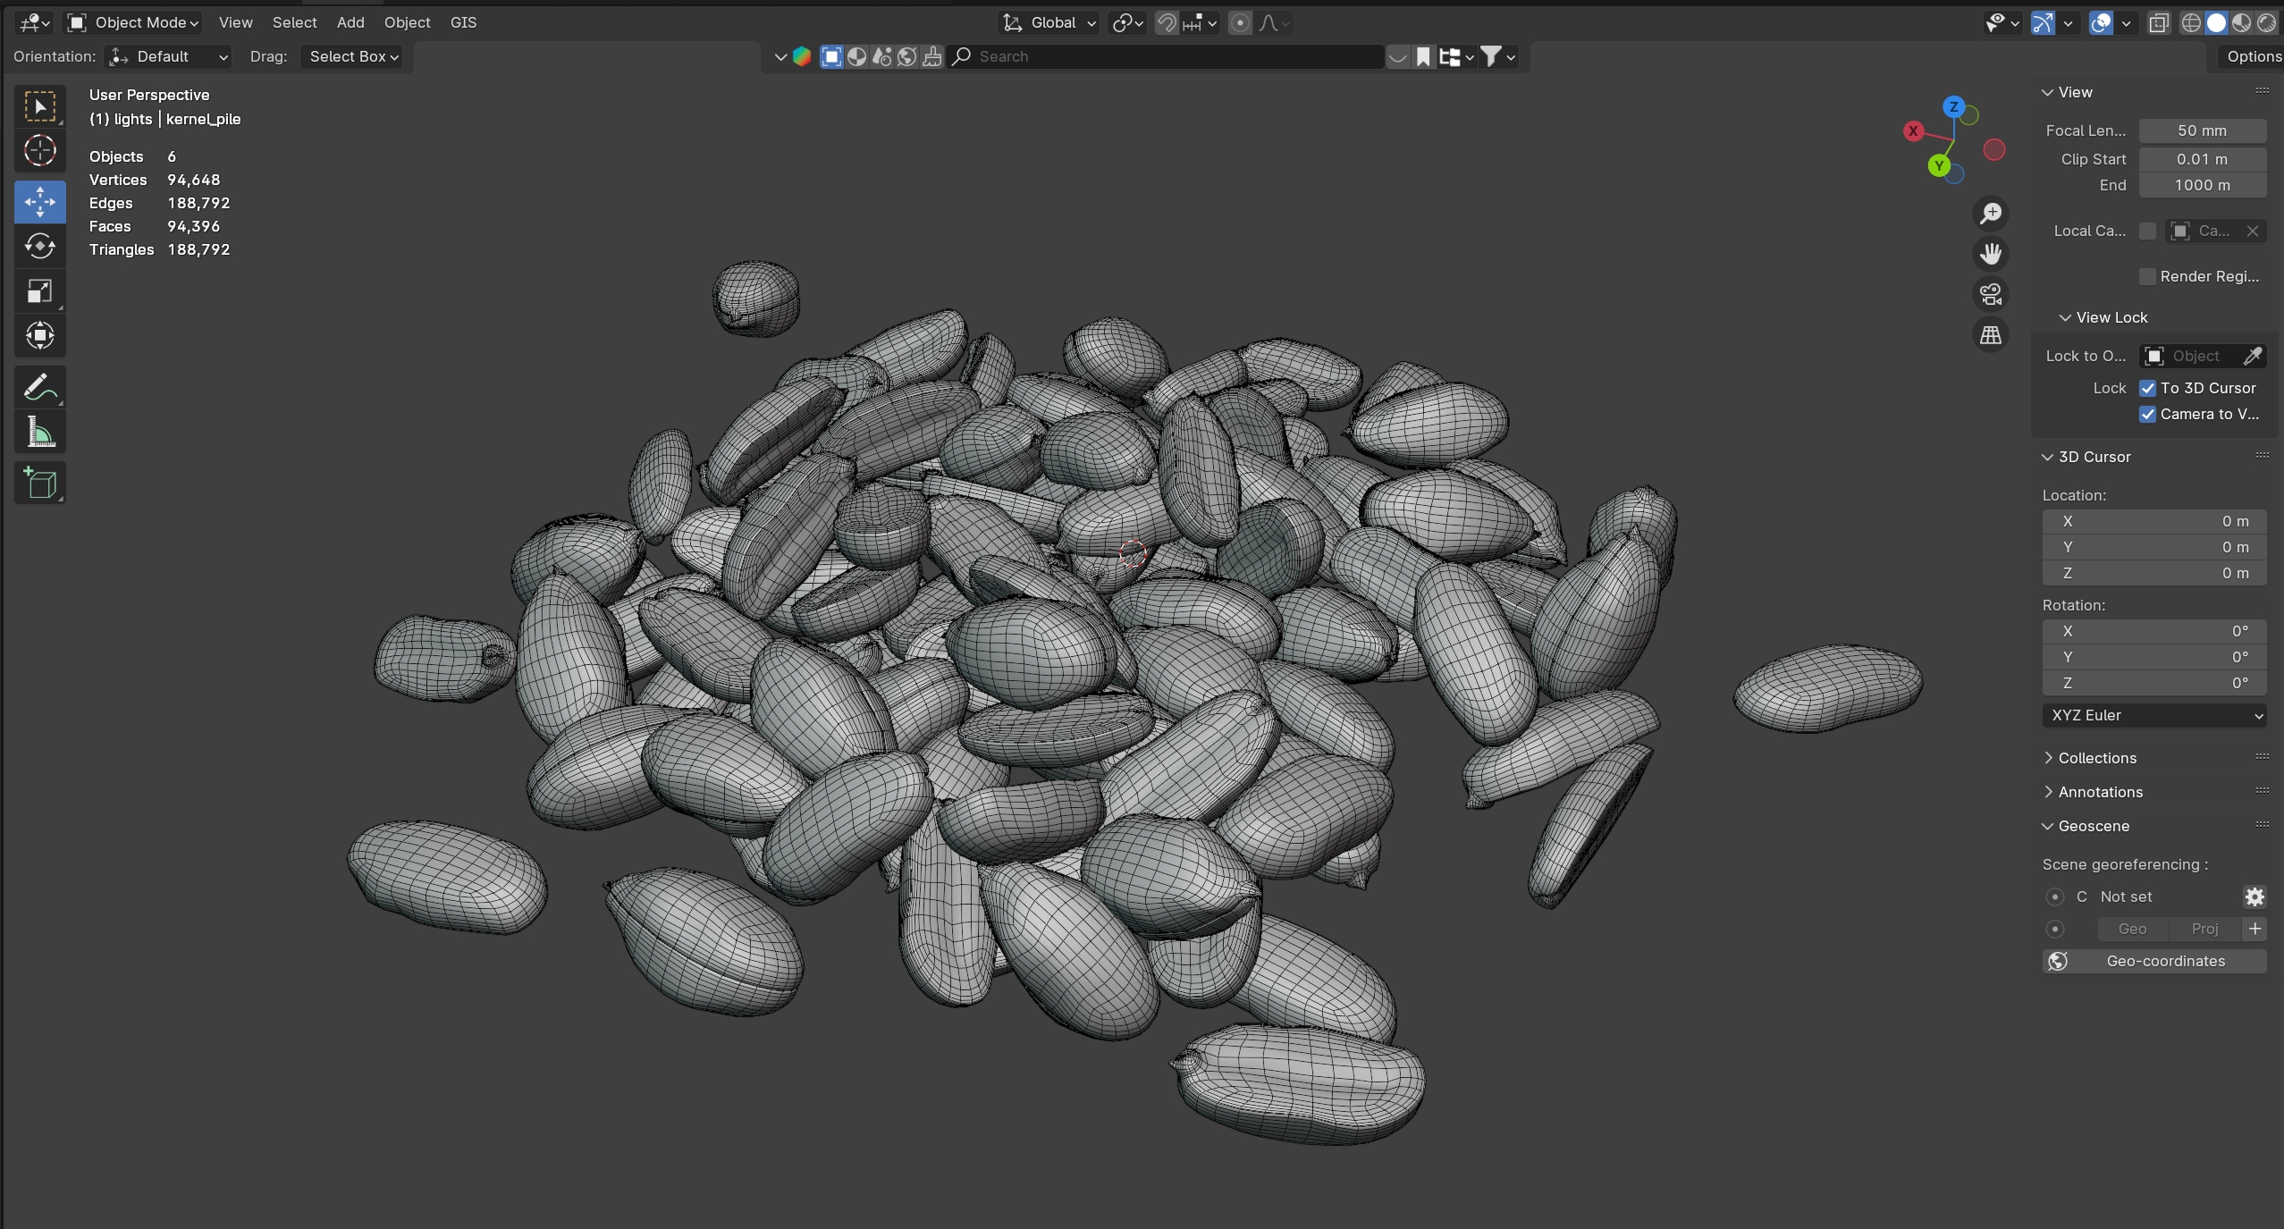Click the Options button
This screenshot has height=1229, width=2284.
[x=2253, y=56]
